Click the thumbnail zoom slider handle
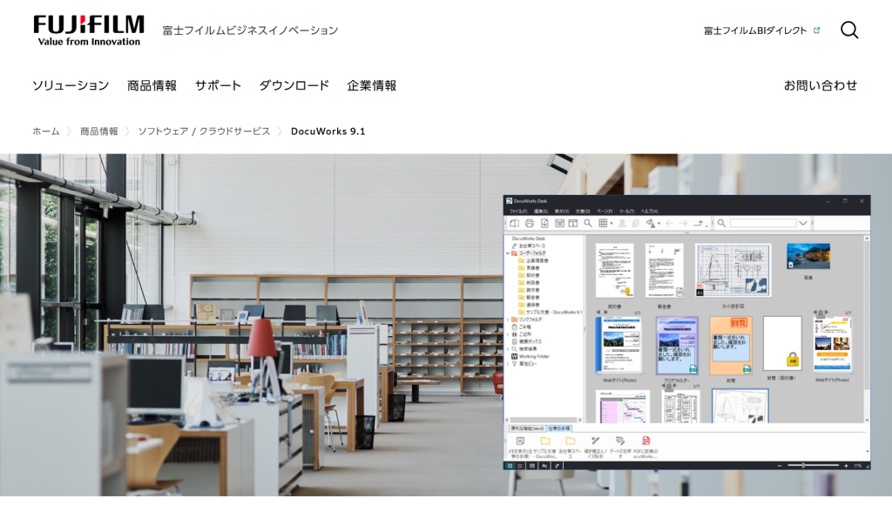Image resolution: width=892 pixels, height=512 pixels. point(803,466)
